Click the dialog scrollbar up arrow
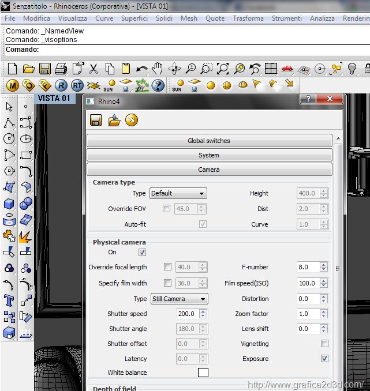Image resolution: width=370 pixels, height=391 pixels. tap(338, 138)
